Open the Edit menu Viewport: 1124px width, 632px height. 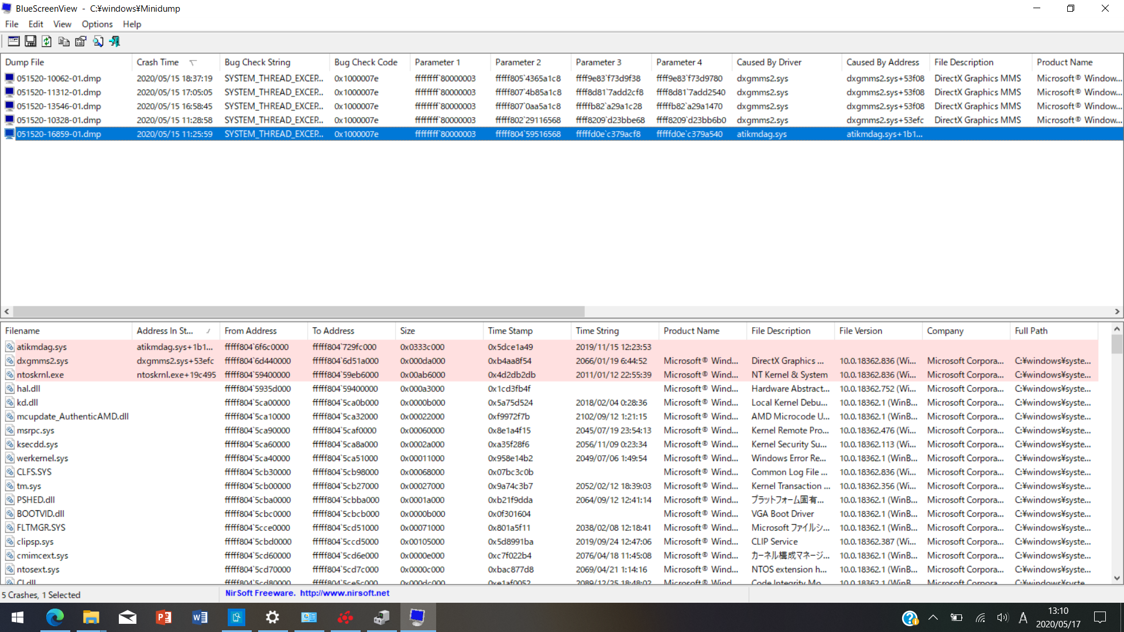tap(36, 24)
